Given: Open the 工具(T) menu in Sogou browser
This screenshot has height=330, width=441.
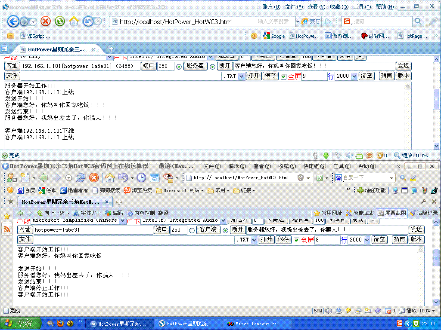Looking at the screenshot, I should pos(362,7).
